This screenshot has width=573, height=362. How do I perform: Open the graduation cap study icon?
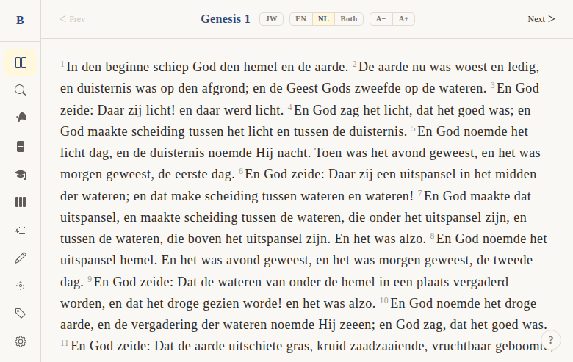point(21,174)
